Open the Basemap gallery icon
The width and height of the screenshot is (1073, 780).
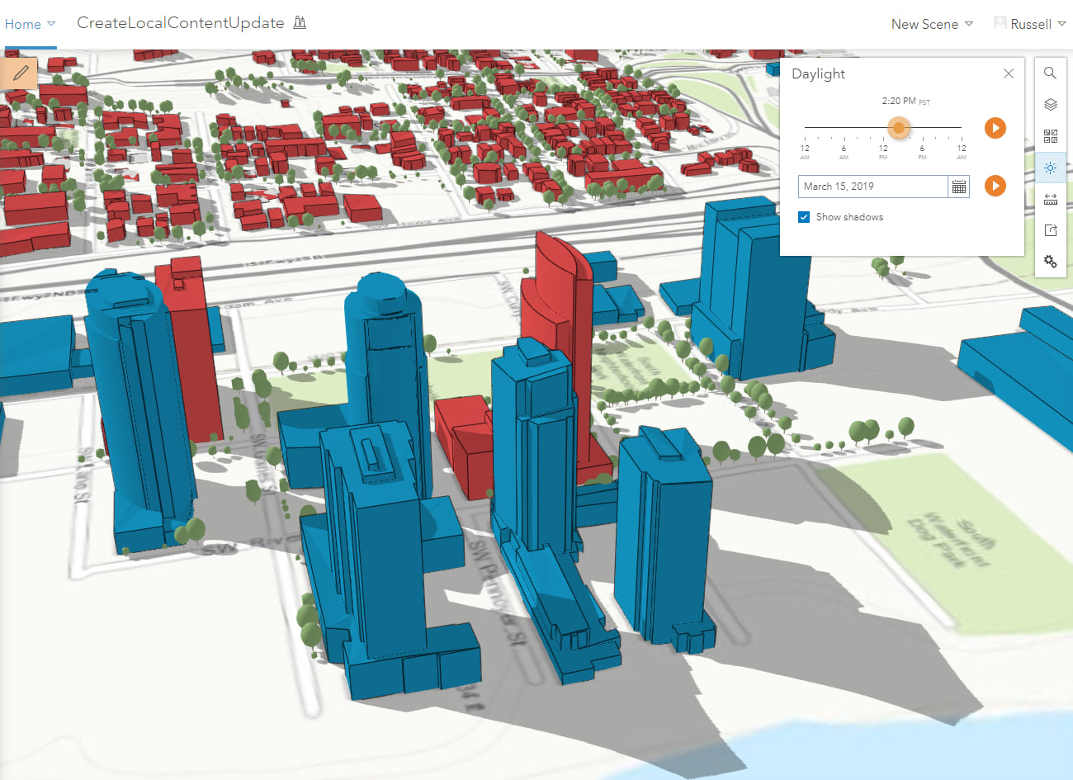[1050, 135]
